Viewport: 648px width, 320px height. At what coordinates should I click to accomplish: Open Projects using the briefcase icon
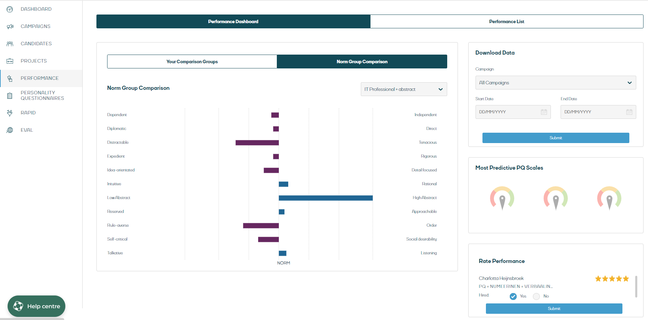click(10, 61)
